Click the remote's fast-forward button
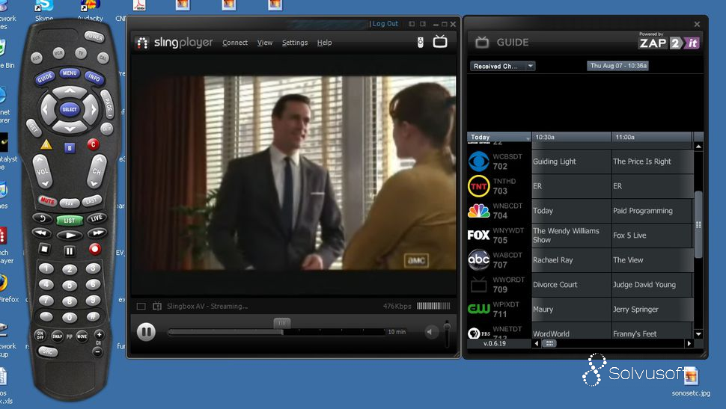 (x=97, y=233)
